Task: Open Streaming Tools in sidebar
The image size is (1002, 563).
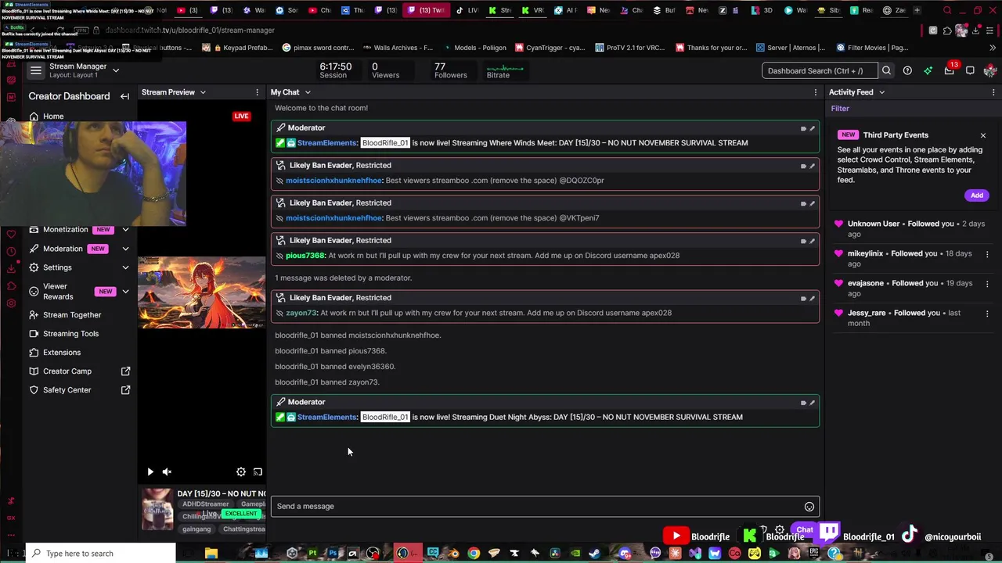Action: pyautogui.click(x=70, y=334)
